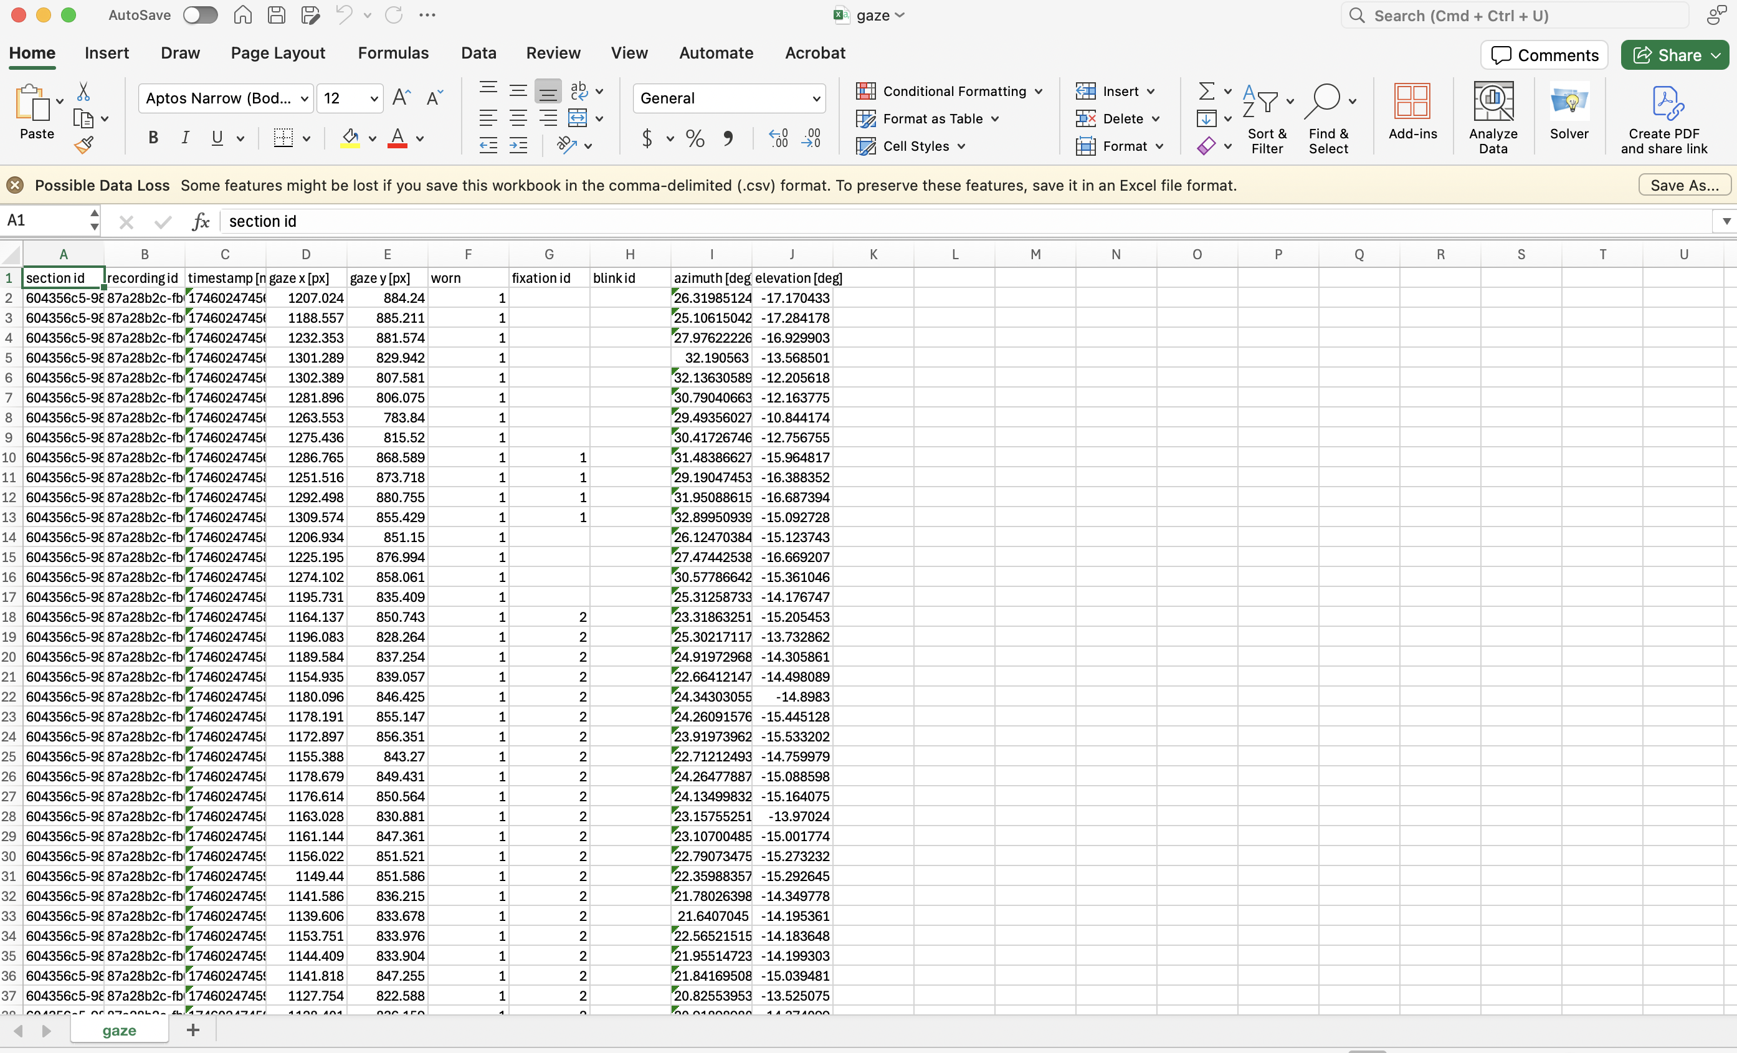Click the Increase Indent icon
Image resolution: width=1737 pixels, height=1053 pixels.
click(x=518, y=145)
